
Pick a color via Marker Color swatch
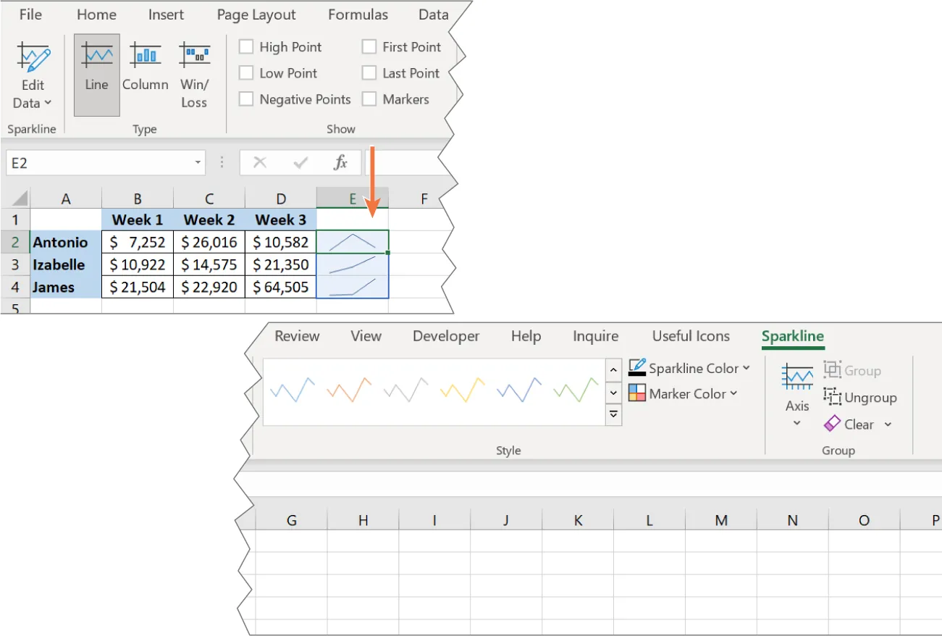click(638, 393)
